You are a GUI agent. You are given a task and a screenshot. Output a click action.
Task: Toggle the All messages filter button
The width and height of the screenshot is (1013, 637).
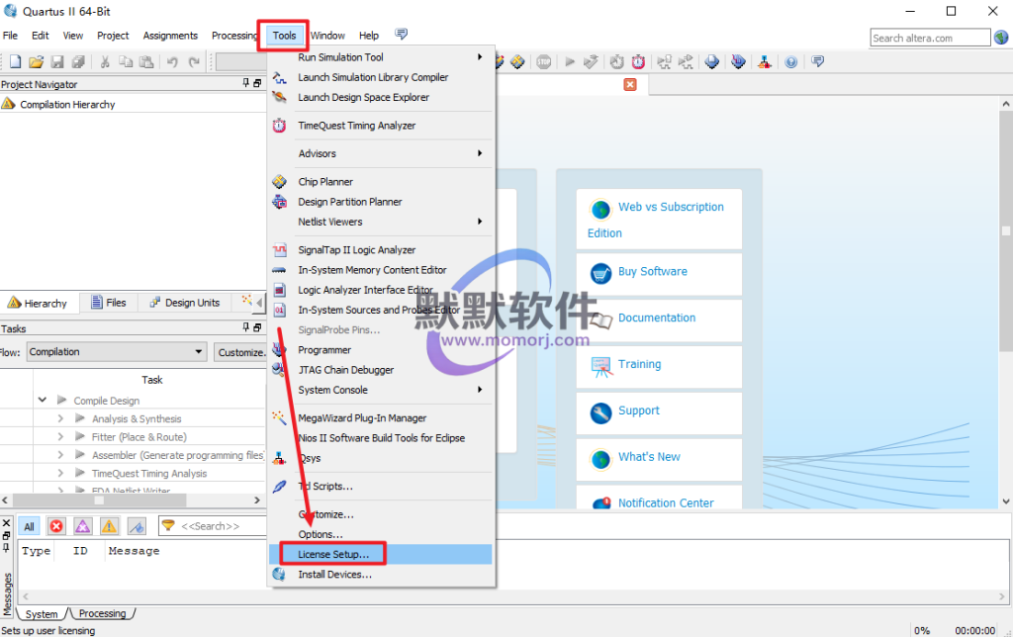pyautogui.click(x=29, y=526)
